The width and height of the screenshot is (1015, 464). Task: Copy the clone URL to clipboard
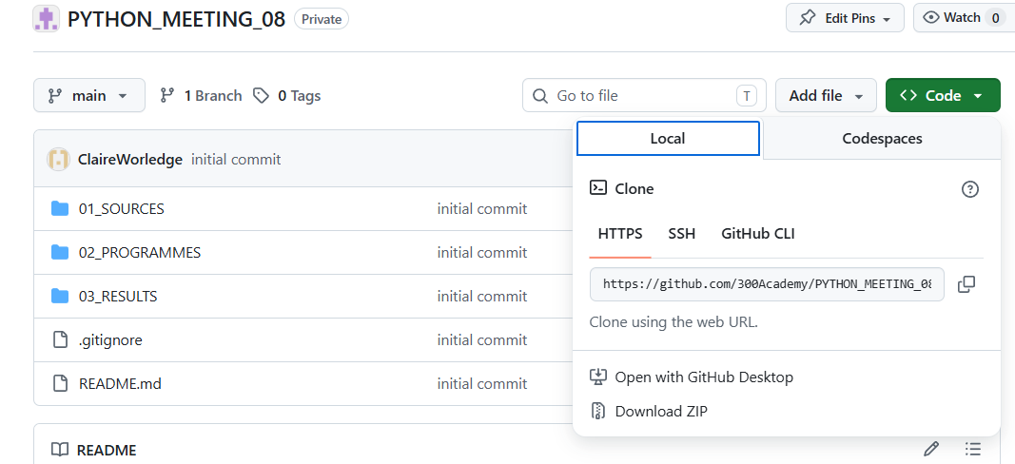point(966,284)
